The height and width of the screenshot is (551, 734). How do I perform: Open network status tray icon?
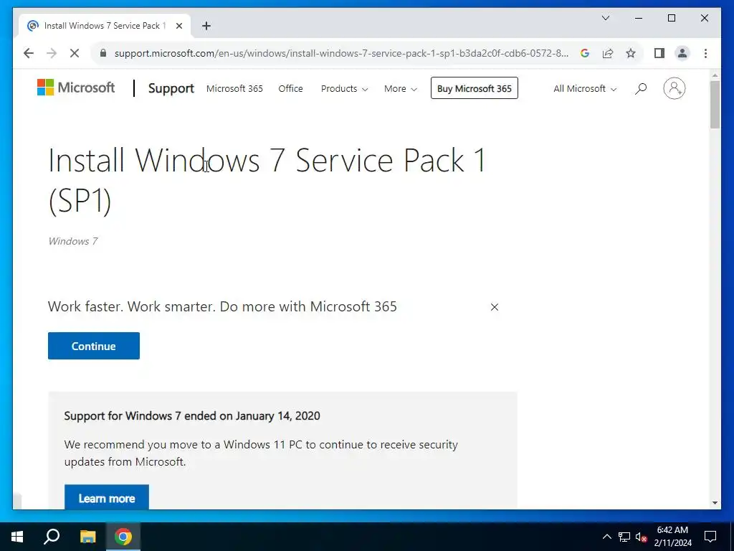pyautogui.click(x=624, y=537)
